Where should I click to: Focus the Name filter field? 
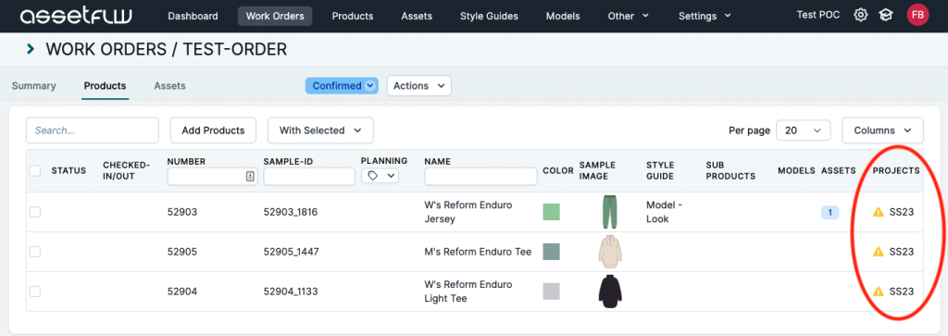(480, 177)
